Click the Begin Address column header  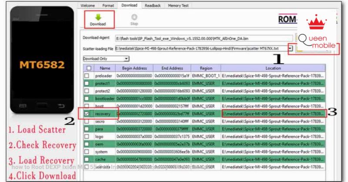pyautogui.click(x=134, y=68)
